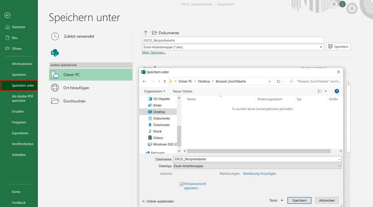The width and height of the screenshot is (373, 207).
Task: Change view with the view icon
Action: (x=320, y=91)
